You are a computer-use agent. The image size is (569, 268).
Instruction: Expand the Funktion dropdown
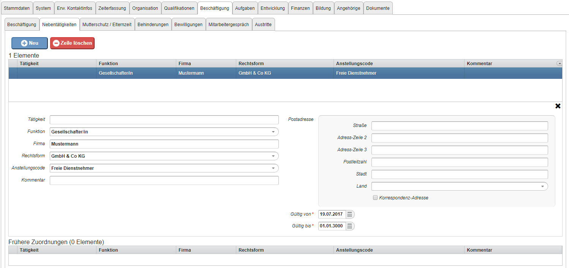click(273, 132)
